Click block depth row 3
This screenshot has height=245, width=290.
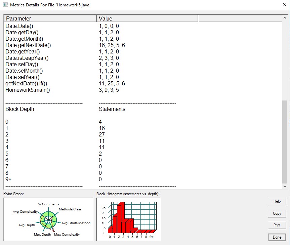coord(7,141)
